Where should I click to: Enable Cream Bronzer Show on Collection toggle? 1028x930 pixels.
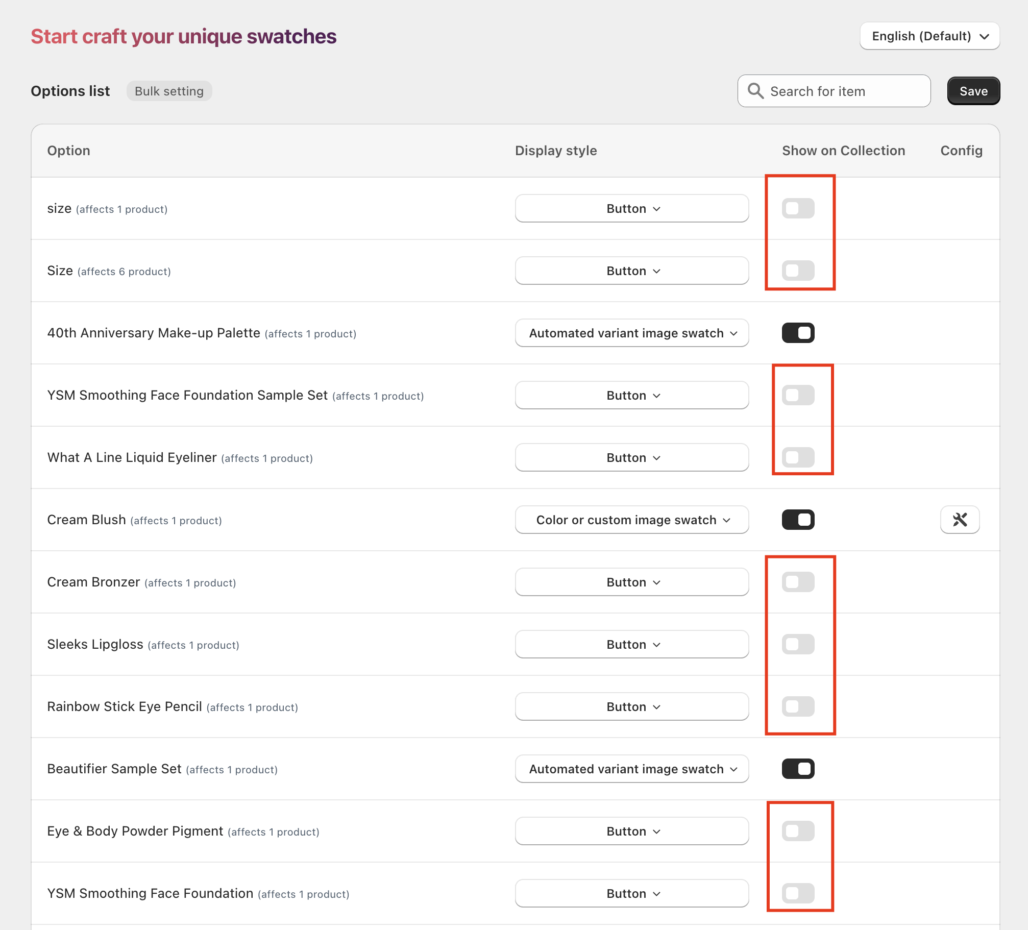point(798,582)
